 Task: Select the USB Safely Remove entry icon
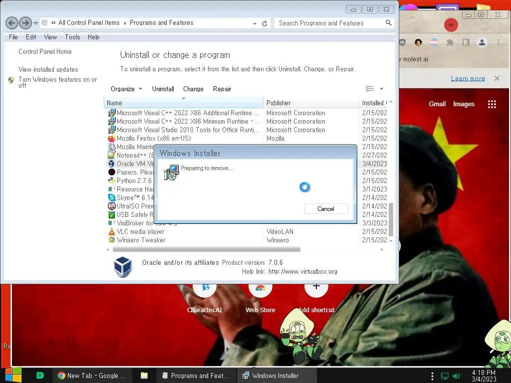click(111, 214)
